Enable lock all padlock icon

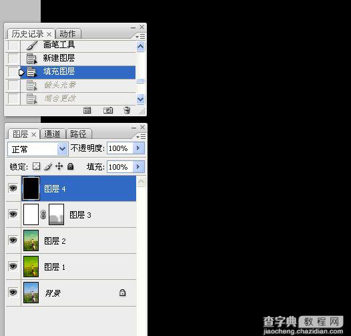(71, 166)
